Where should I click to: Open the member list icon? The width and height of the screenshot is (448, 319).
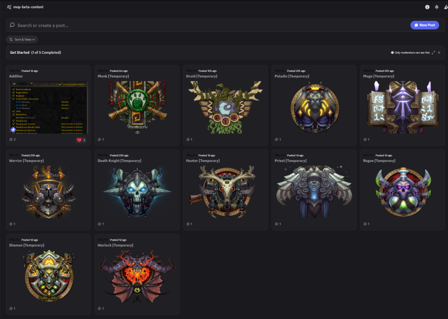coord(445,7)
